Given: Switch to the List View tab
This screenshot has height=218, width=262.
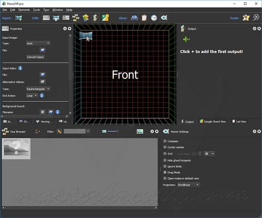Looking at the screenshot, I should (239, 122).
